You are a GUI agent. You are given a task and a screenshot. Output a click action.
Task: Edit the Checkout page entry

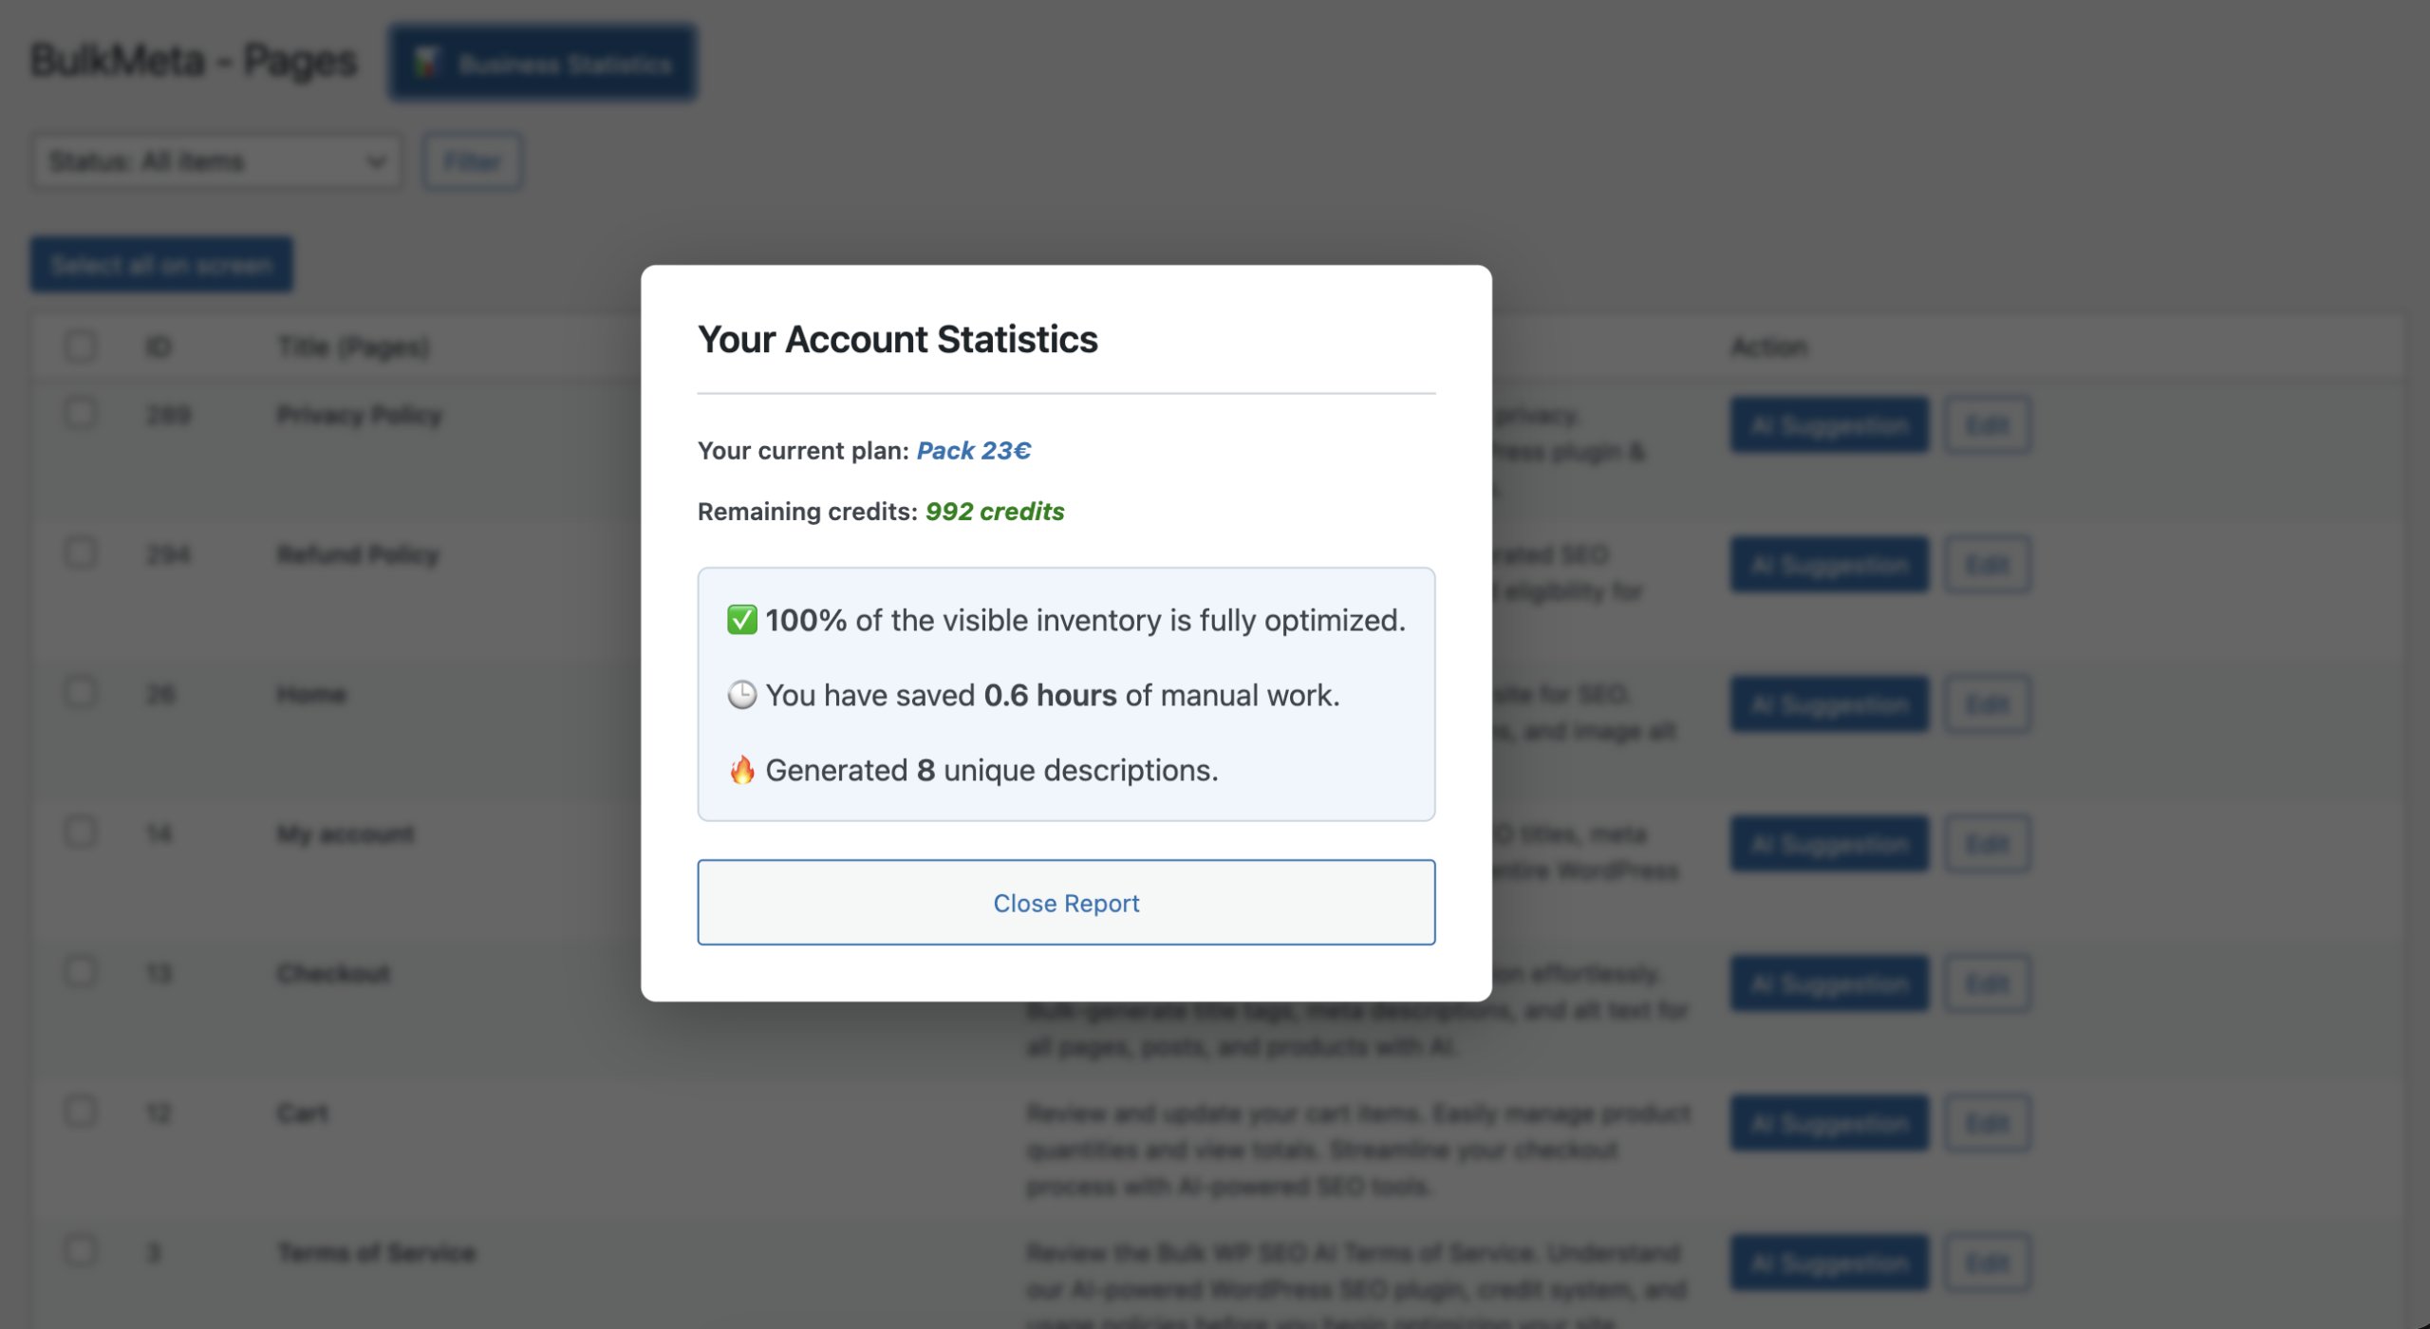coord(1987,983)
